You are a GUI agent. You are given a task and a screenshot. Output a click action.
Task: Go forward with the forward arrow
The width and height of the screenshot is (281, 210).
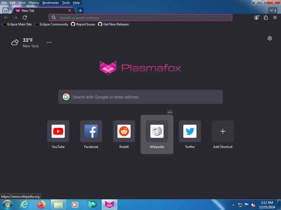(15, 17)
